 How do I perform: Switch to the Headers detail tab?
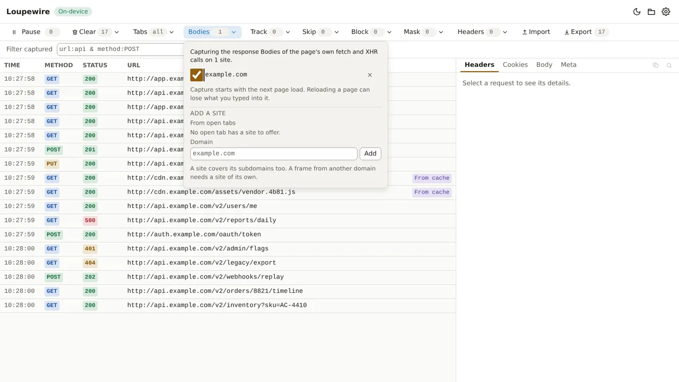(x=480, y=65)
